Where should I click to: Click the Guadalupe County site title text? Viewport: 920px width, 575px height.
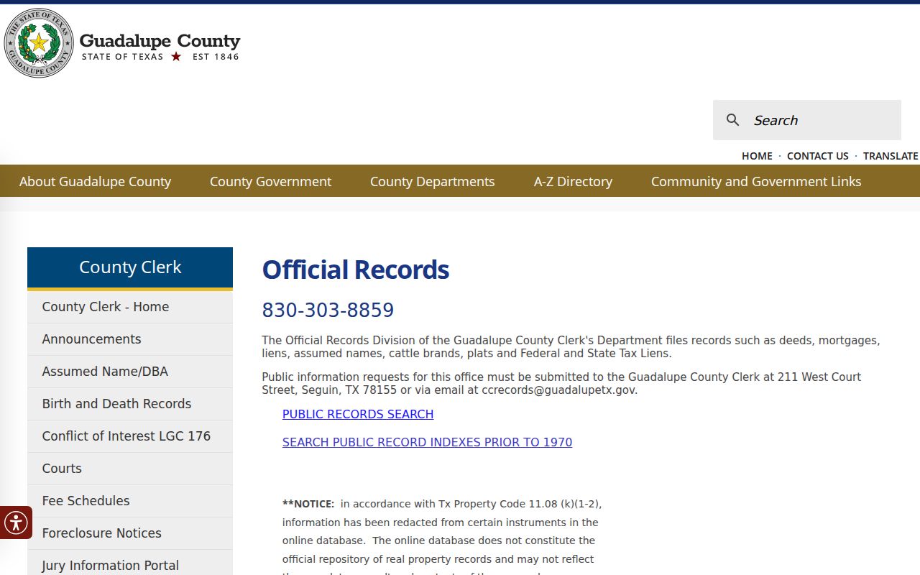(x=160, y=41)
